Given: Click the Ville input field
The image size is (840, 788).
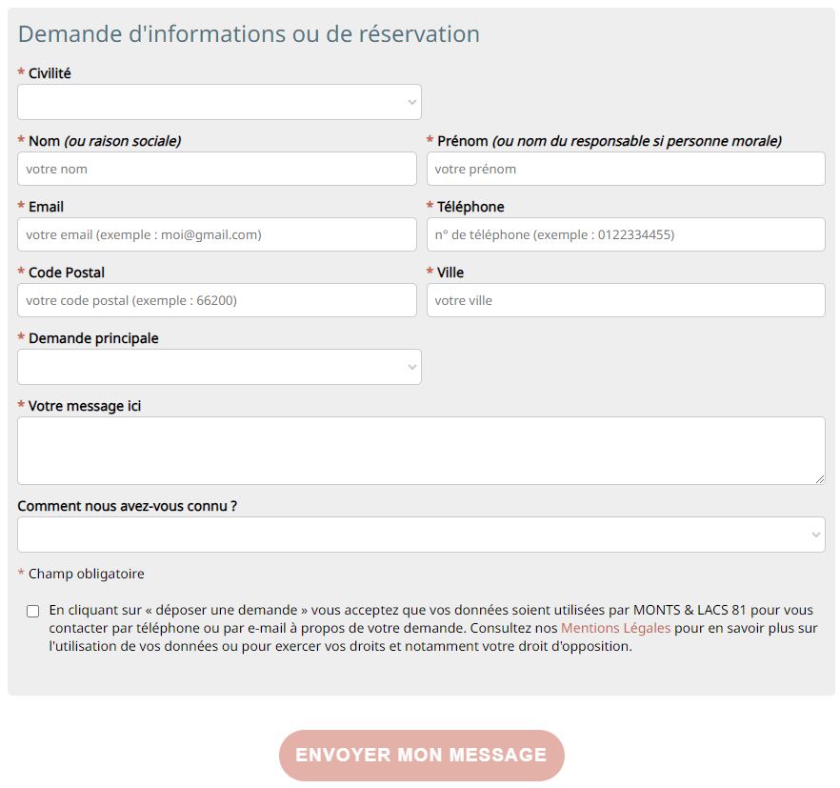Looking at the screenshot, I should tap(626, 300).
